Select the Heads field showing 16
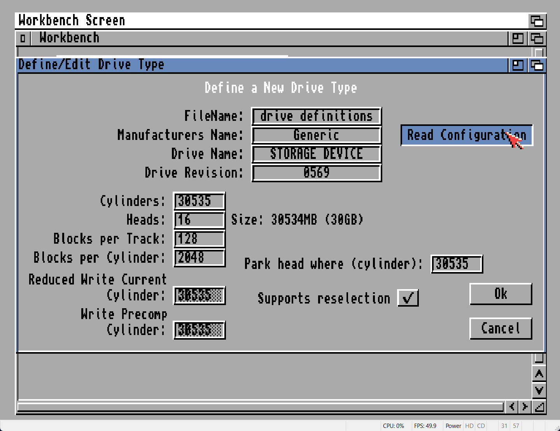This screenshot has height=431, width=560. coord(199,220)
